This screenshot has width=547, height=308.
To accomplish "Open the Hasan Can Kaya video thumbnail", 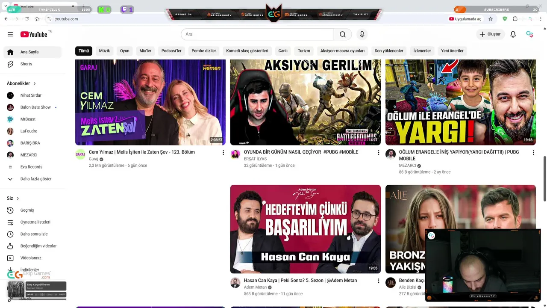I will 306,229.
